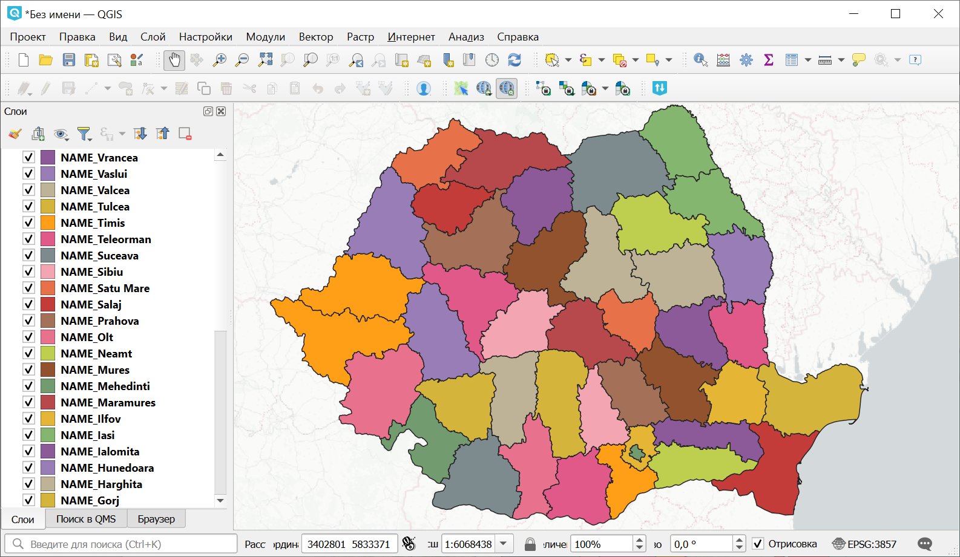Save the project with the floppy disk icon
Viewport: 960px width, 557px height.
tap(69, 60)
